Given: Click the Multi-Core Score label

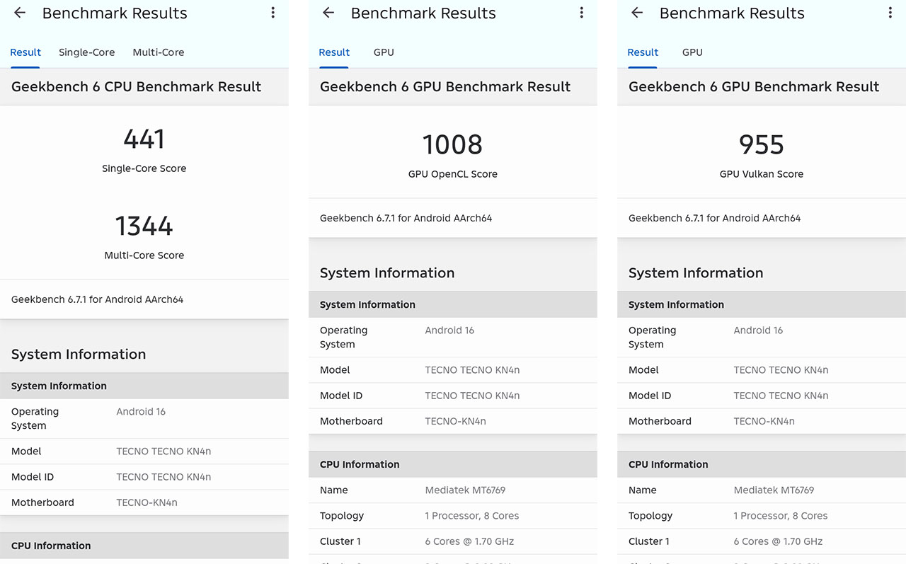Looking at the screenshot, I should pyautogui.click(x=144, y=255).
